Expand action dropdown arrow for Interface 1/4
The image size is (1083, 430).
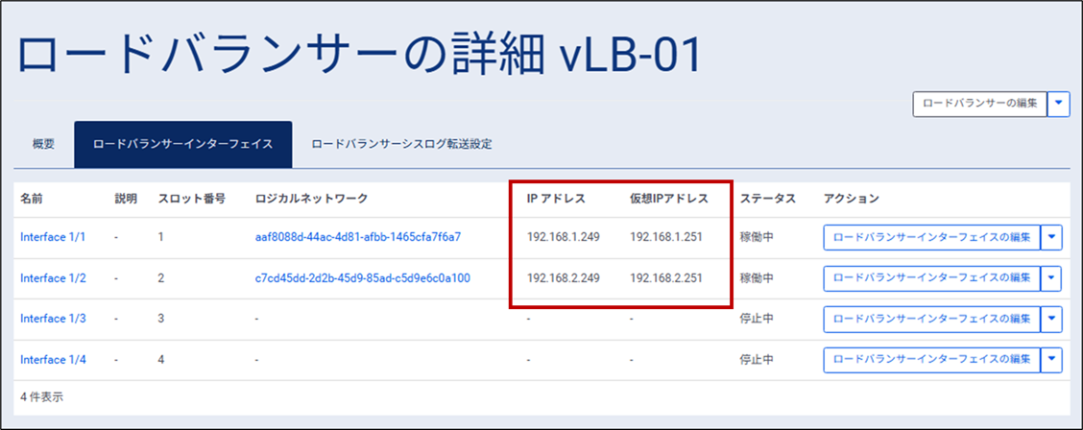tap(1052, 359)
